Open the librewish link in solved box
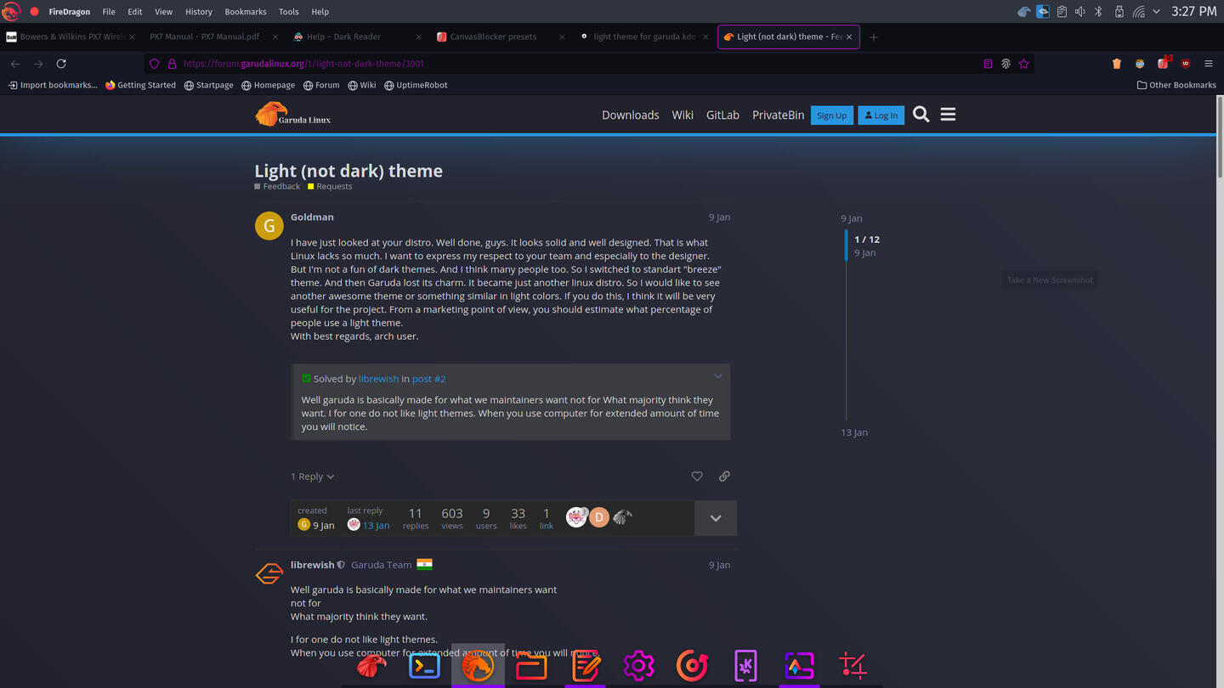 pos(378,379)
